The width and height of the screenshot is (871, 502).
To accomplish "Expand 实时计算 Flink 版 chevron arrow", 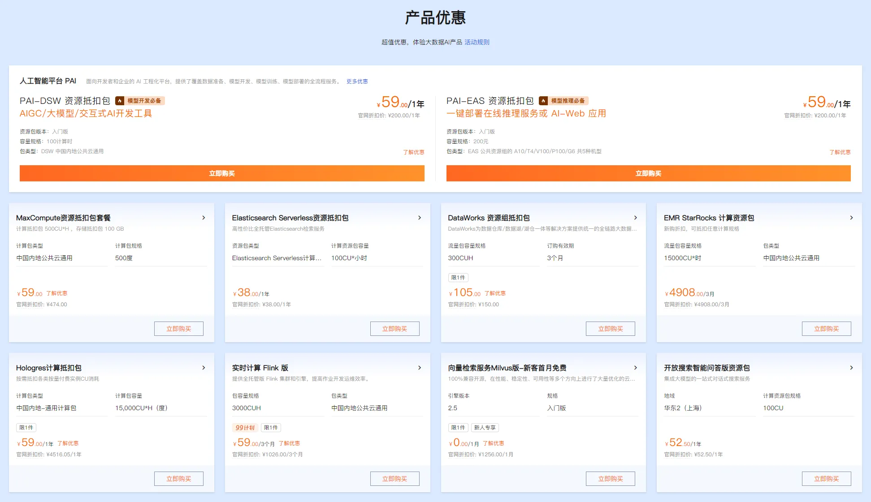I will 420,368.
